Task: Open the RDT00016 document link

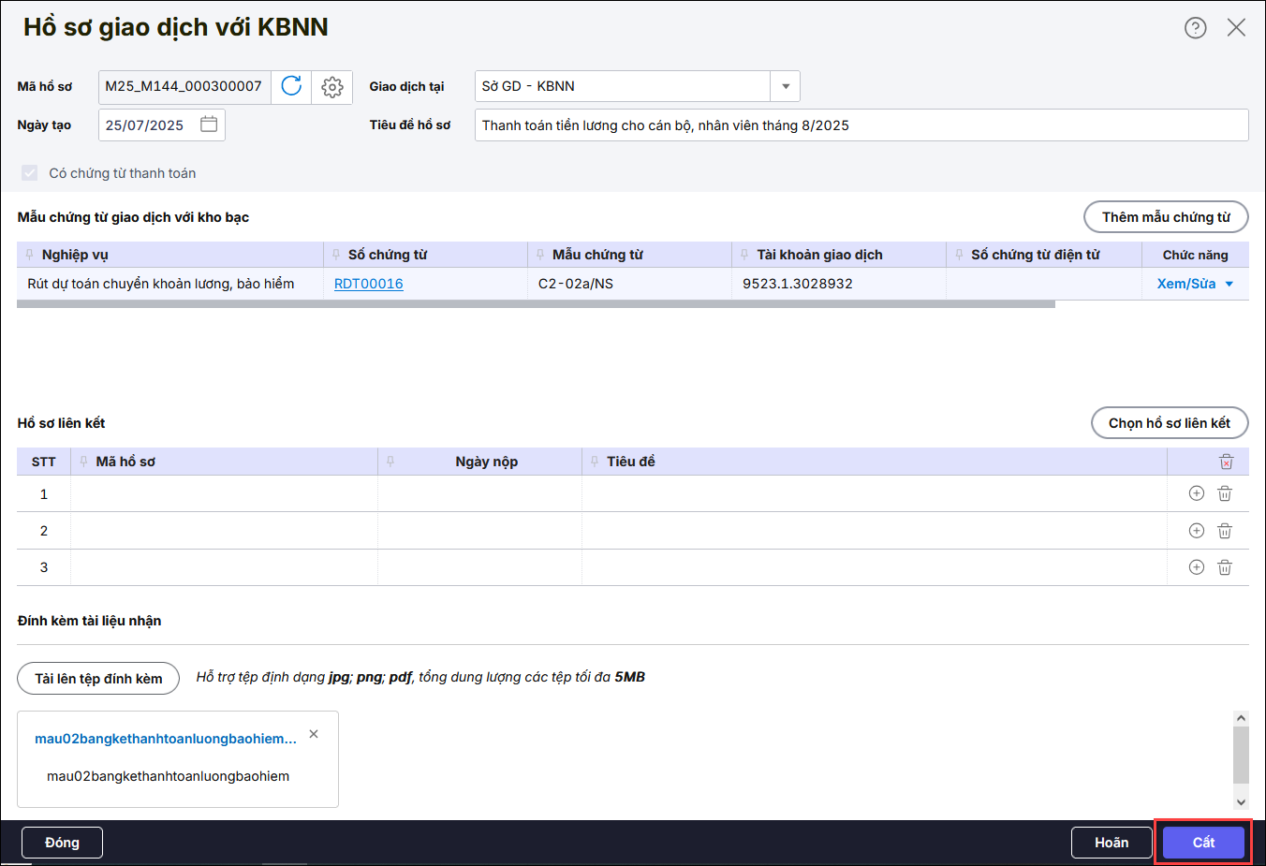Action: (368, 284)
